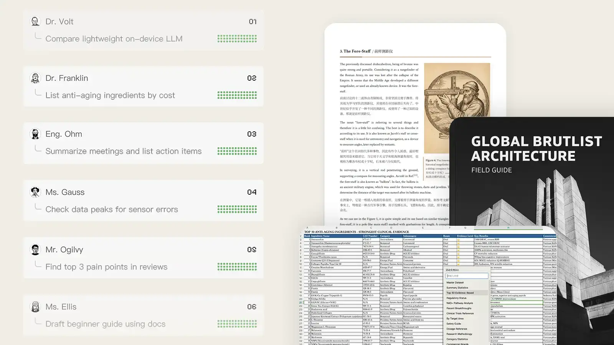Pick "Safety Guide" from the document list
Image resolution: width=614 pixels, height=345 pixels.
coord(455,324)
